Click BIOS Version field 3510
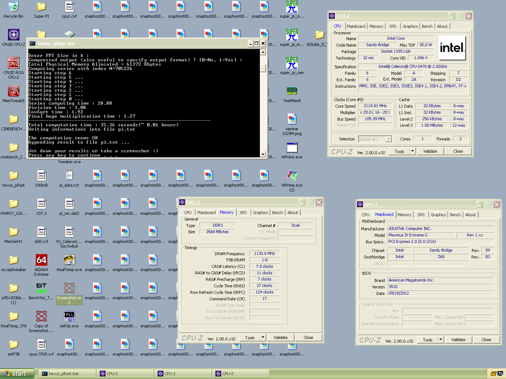 click(441, 287)
